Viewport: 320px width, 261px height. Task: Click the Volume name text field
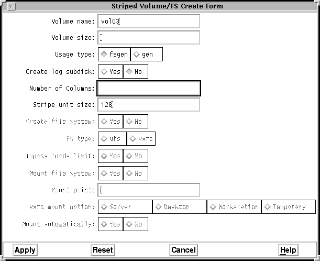pos(149,21)
